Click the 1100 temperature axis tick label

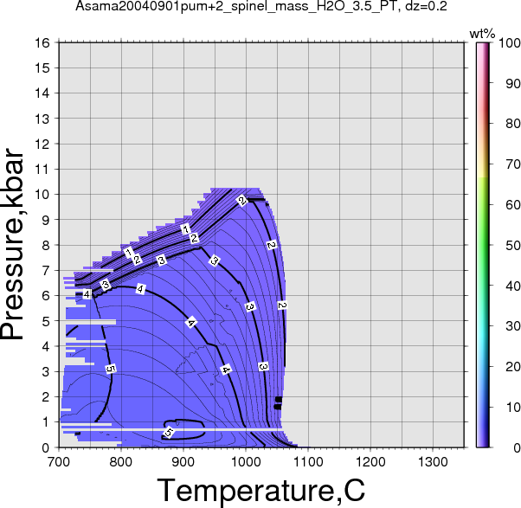click(308, 462)
